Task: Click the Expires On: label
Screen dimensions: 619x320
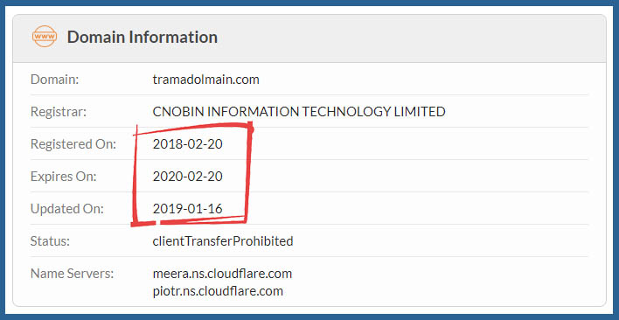Action: (x=64, y=177)
